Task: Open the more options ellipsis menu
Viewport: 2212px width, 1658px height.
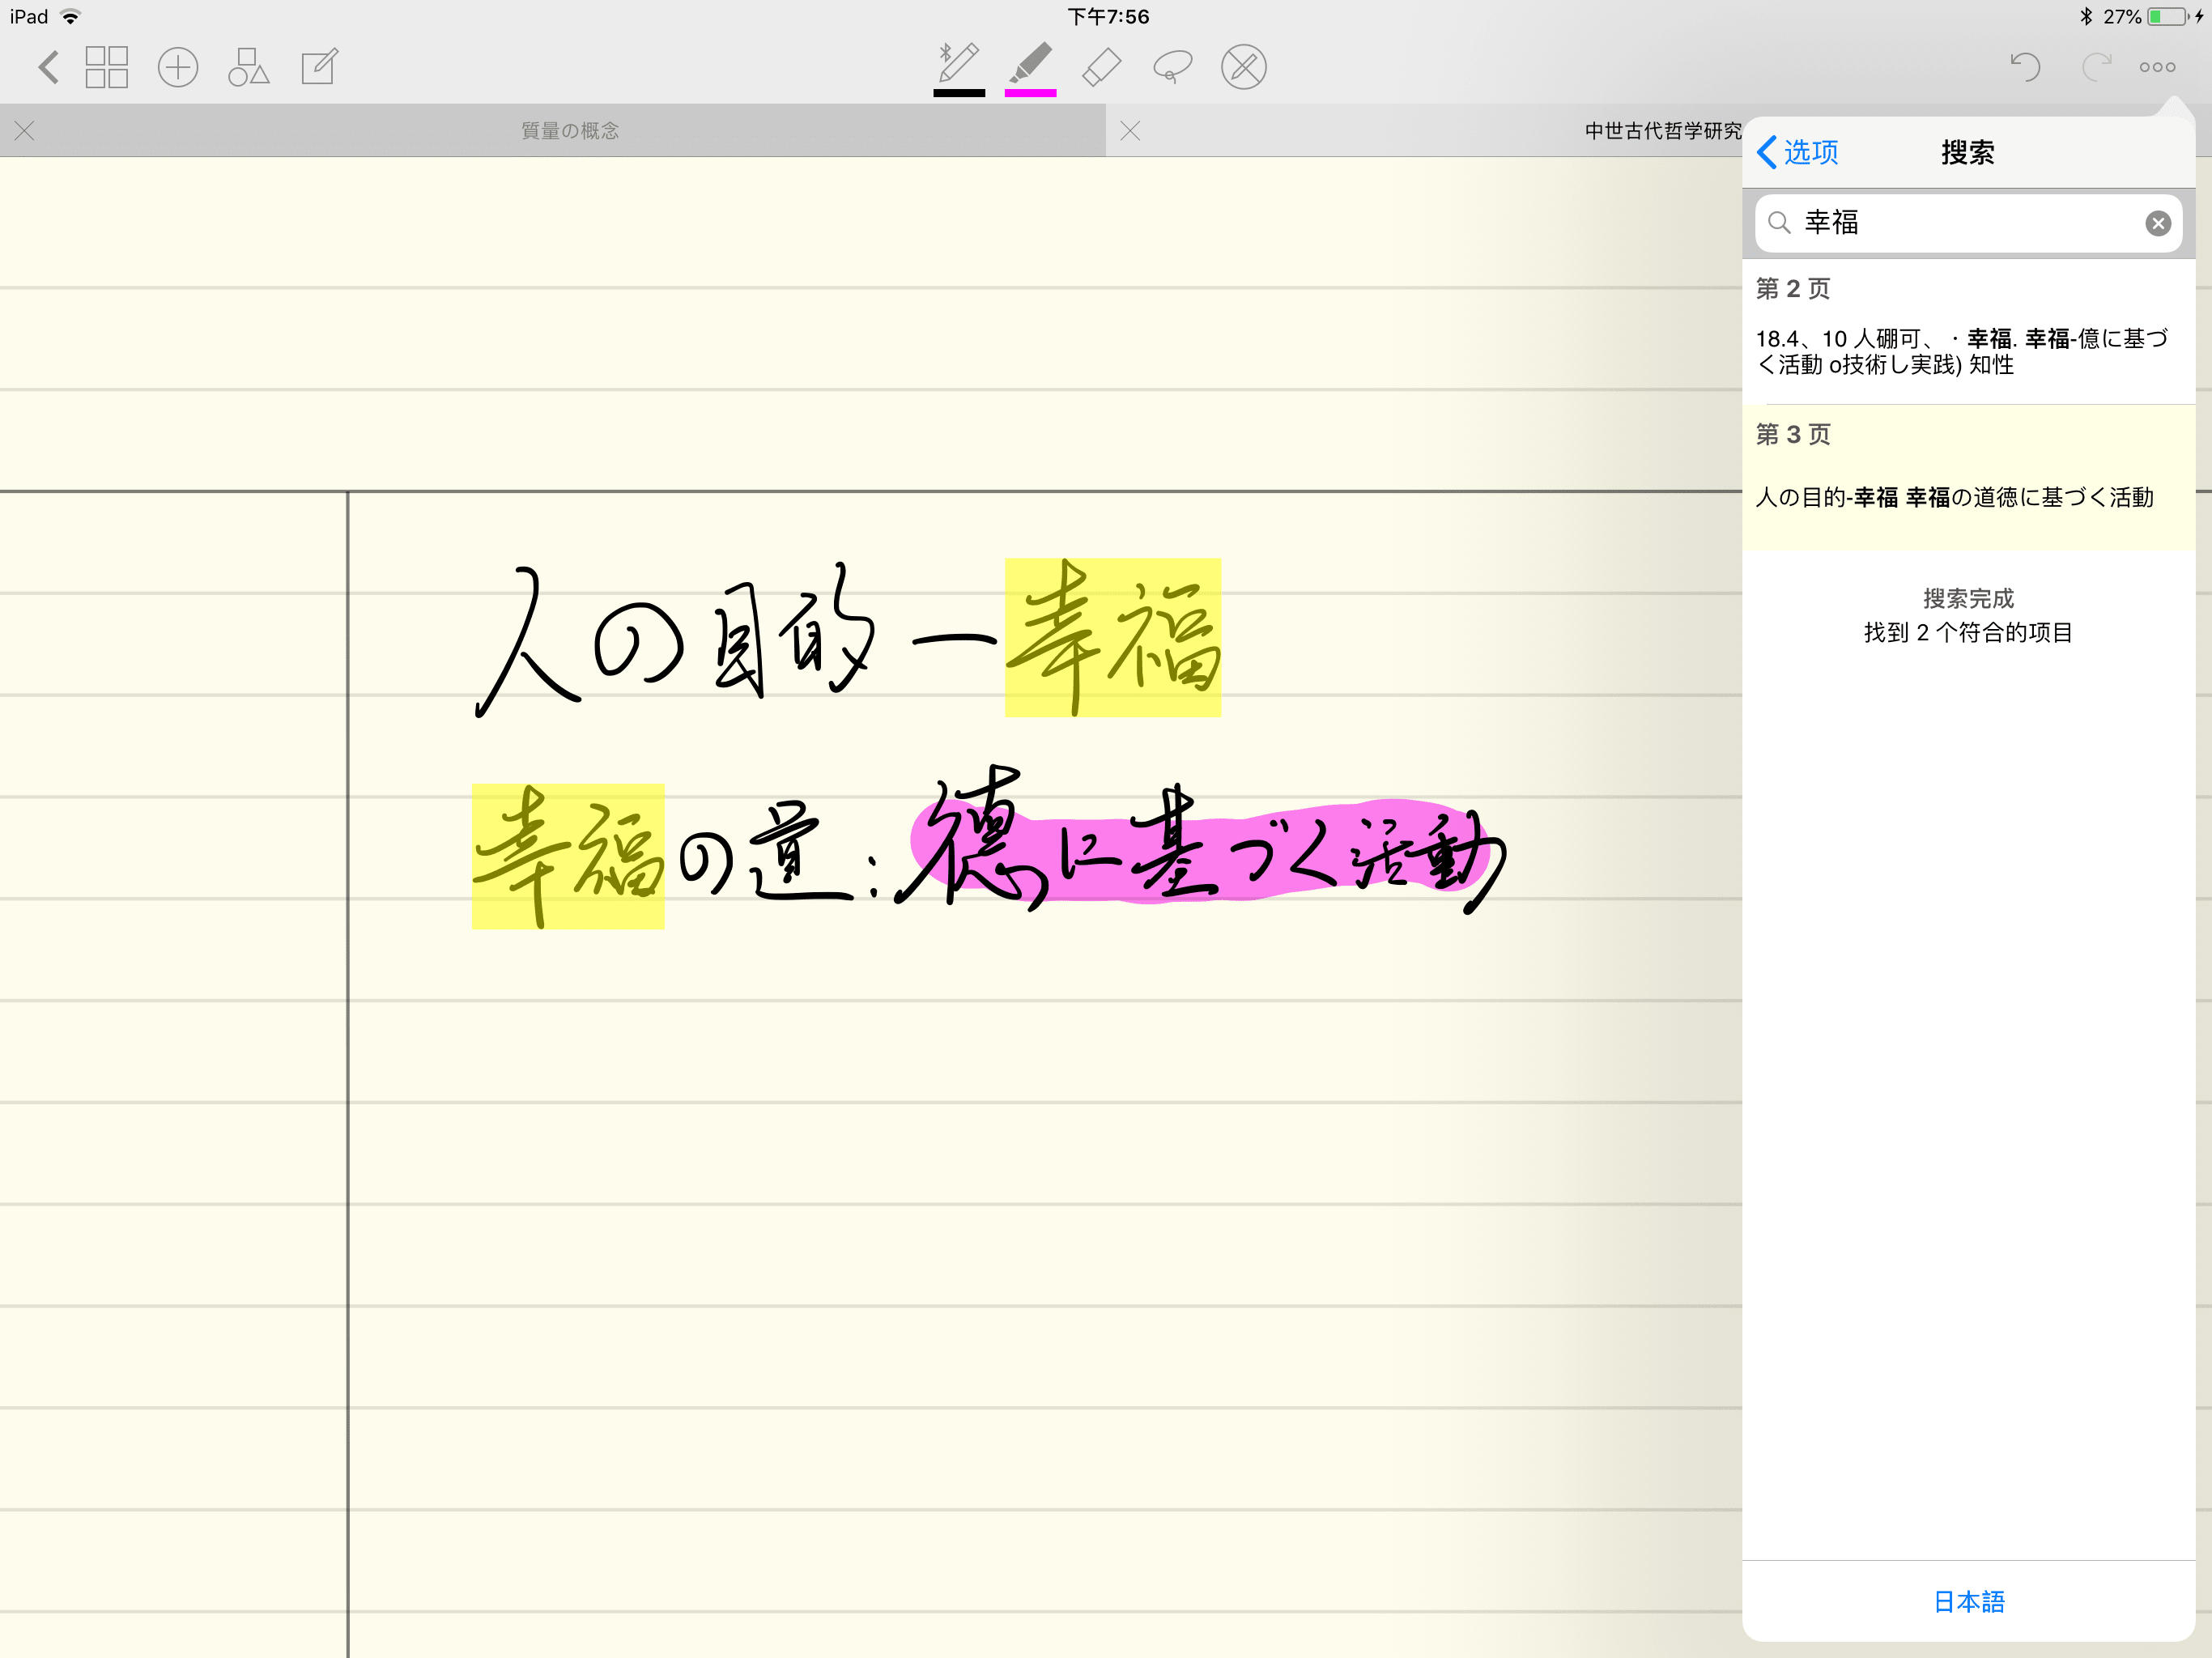Action: [2157, 67]
